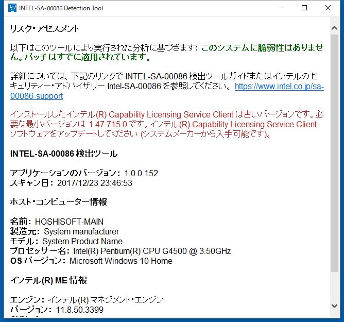This screenshot has height=322, width=344.
Task: Minimize the Detection Tool window
Action: tap(281, 8)
